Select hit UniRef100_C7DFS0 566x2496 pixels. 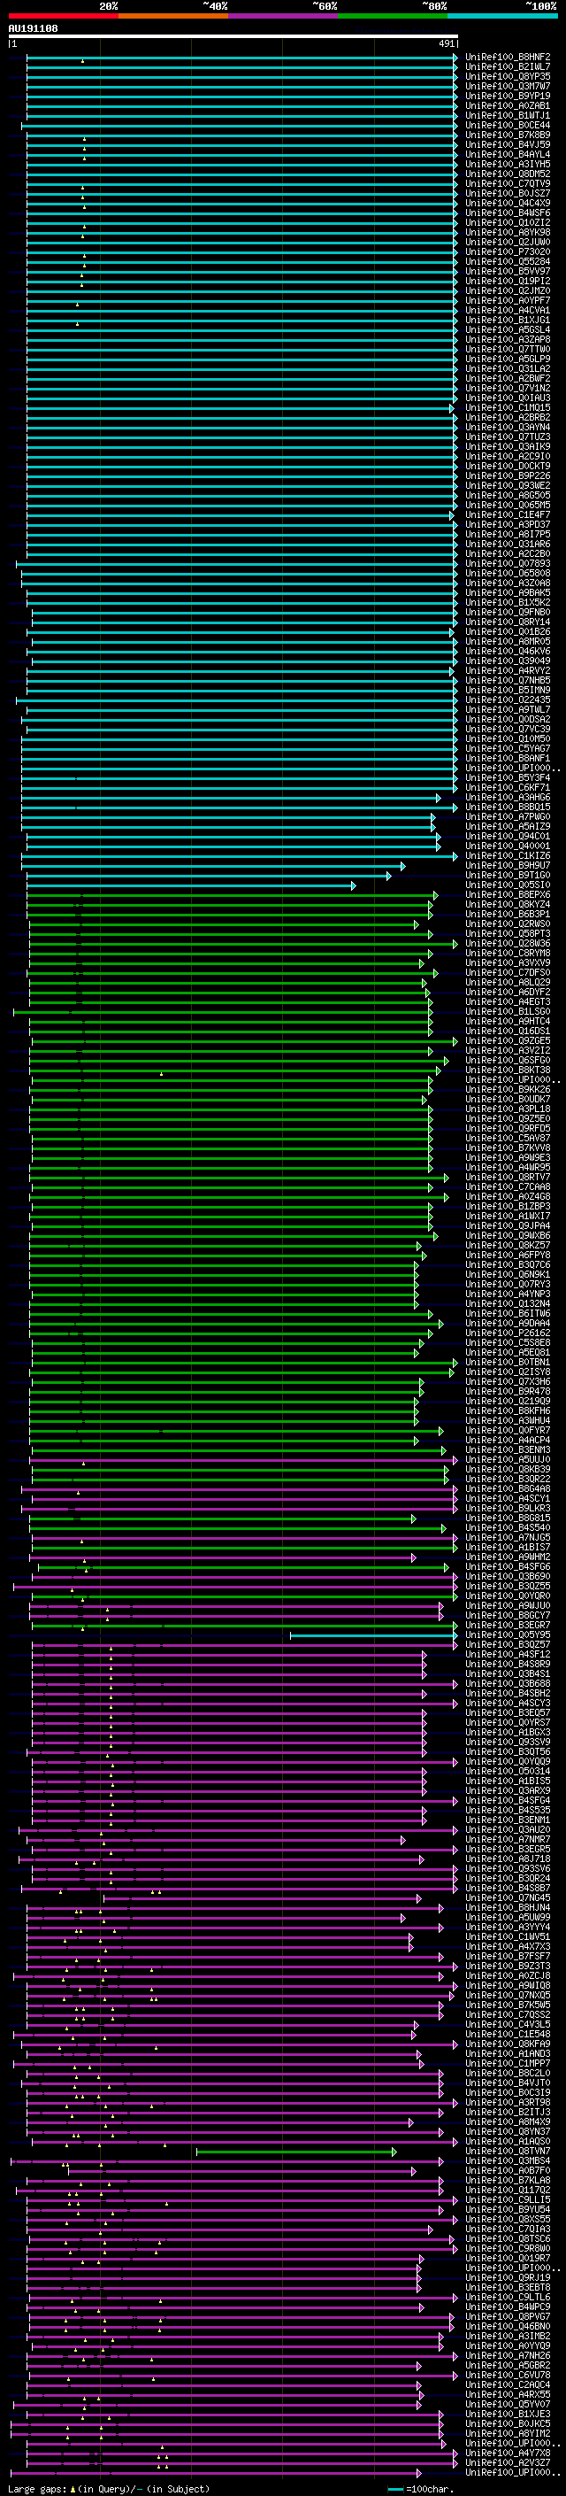pyautogui.click(x=508, y=973)
